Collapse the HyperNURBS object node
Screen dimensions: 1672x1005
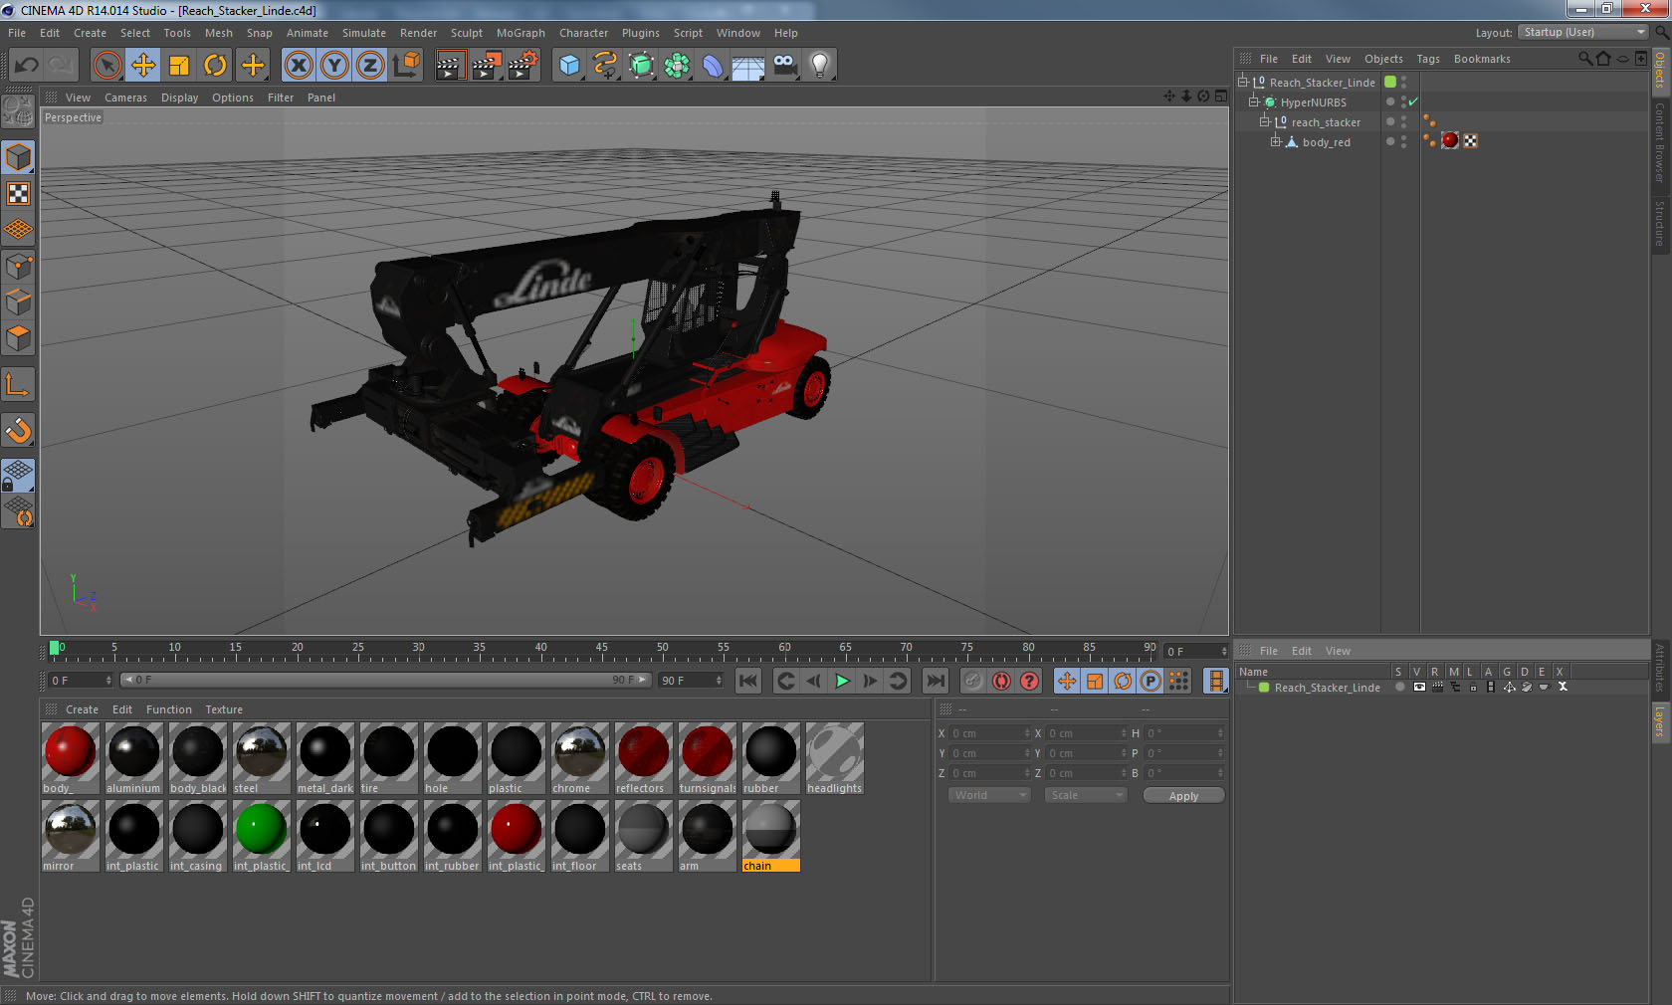pyautogui.click(x=1254, y=101)
